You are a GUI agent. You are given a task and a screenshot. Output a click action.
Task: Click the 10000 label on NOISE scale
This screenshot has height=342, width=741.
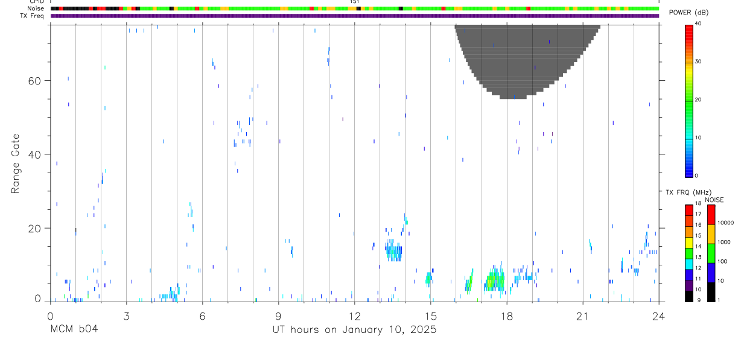pos(726,223)
